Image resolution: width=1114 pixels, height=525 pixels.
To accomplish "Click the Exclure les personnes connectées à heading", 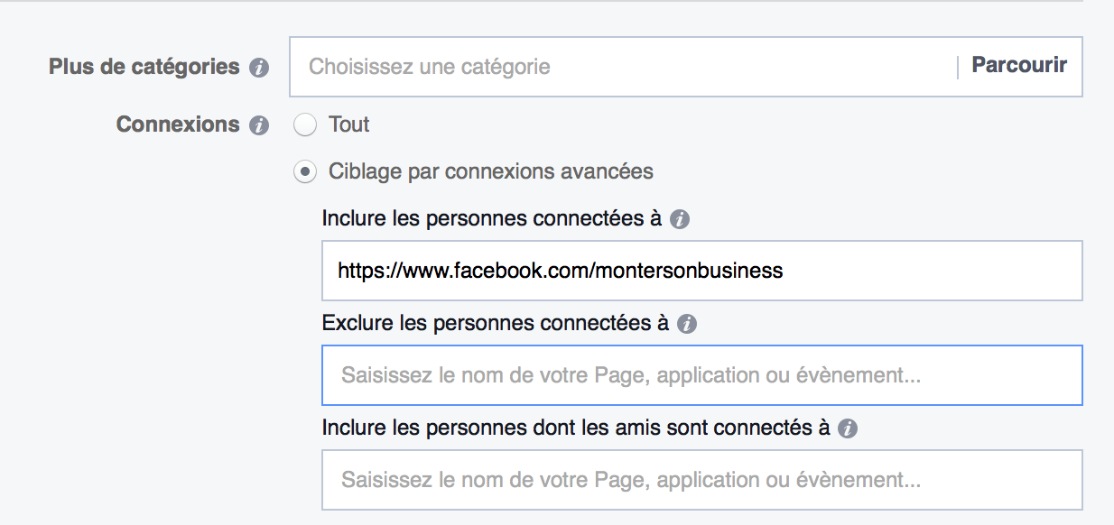I will [496, 323].
